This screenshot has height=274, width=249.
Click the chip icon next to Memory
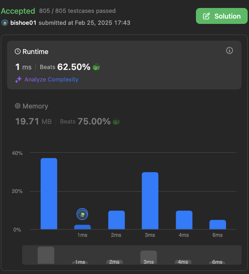[x=18, y=106]
